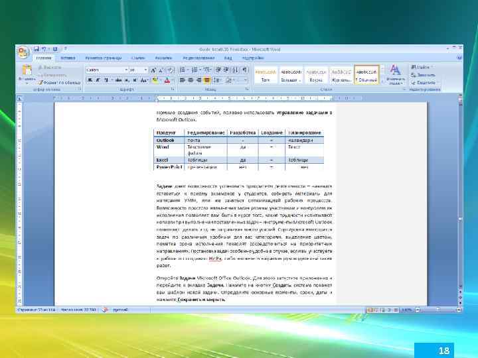Click the word count in status bar
Screen dimensions: 478x358
point(78,310)
